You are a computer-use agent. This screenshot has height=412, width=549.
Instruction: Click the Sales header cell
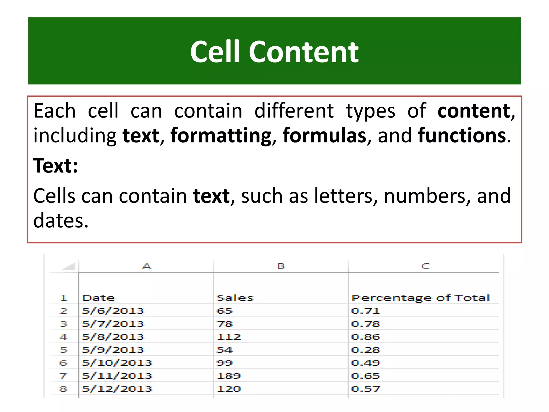coord(235,298)
